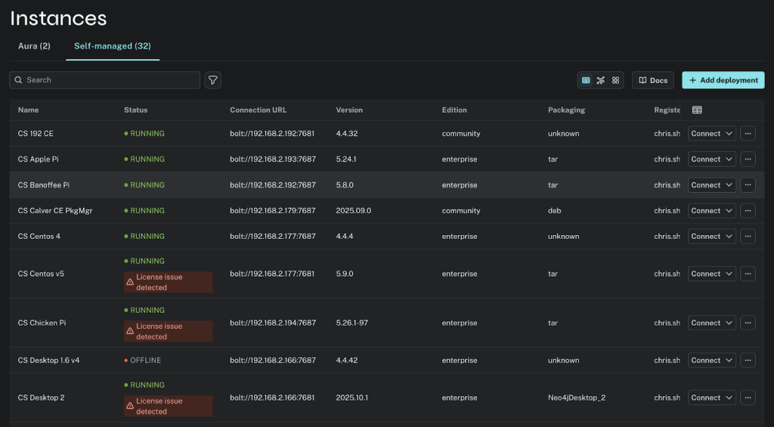The image size is (774, 427).
Task: Click warning icon on CS Chicken Pi license issue
Action: (x=130, y=331)
